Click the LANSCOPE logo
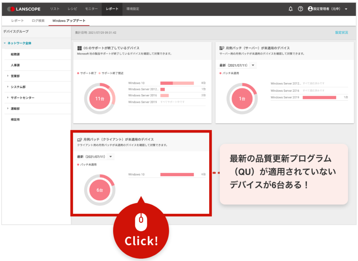Screen dimensions: 358x261 click(x=24, y=9)
